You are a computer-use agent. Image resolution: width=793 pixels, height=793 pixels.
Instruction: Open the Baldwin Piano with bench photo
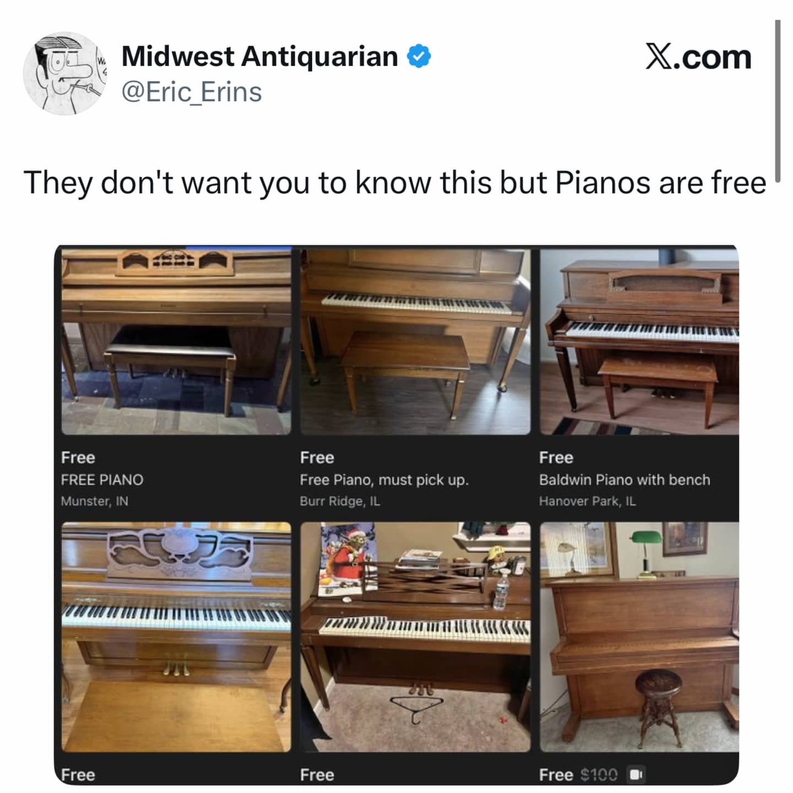coord(639,341)
